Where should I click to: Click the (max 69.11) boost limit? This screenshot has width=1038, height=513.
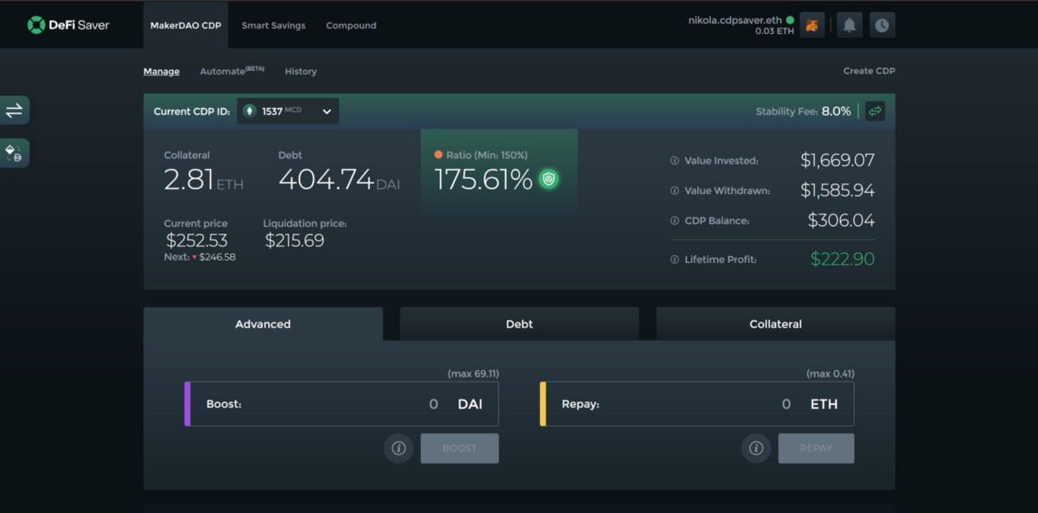(473, 374)
